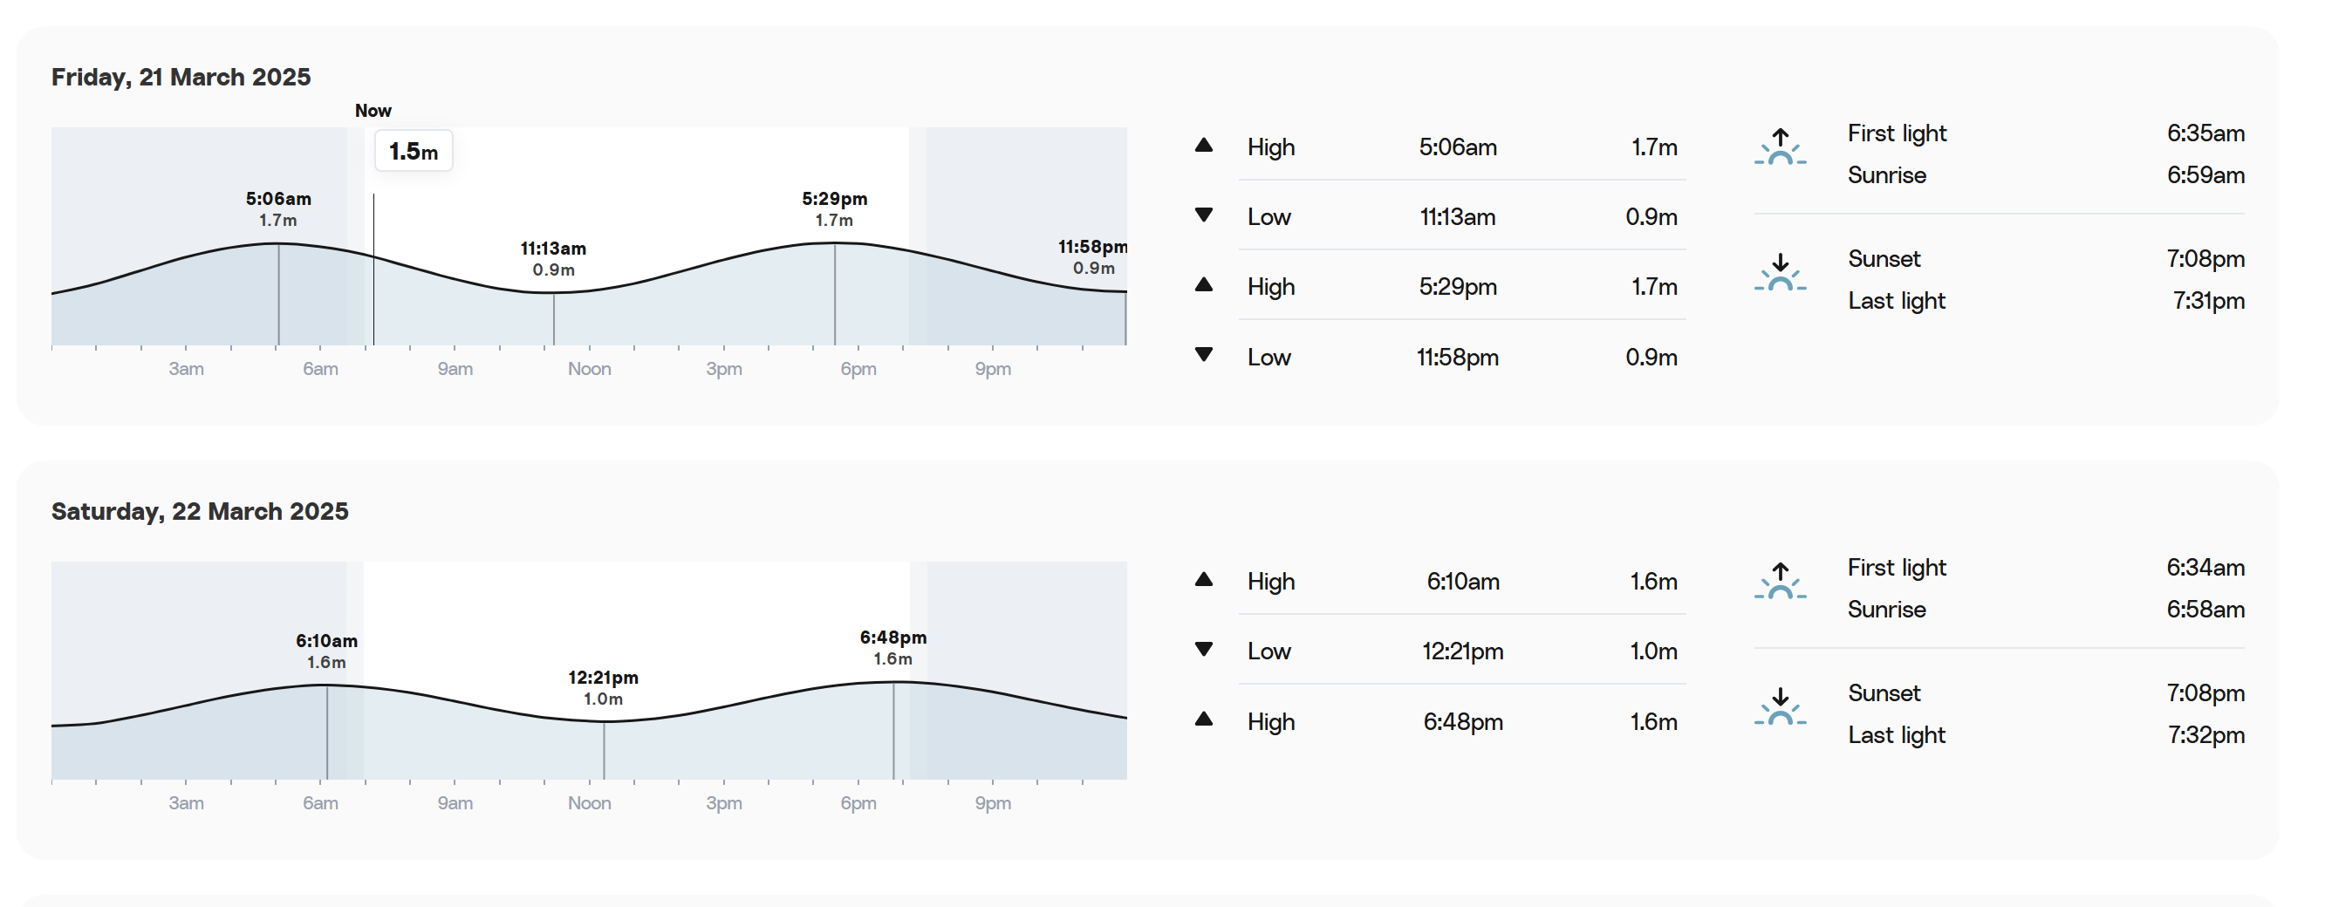Click the 12:21pm 1.0m low label on Saturday chart
2325x907 pixels.
[603, 688]
